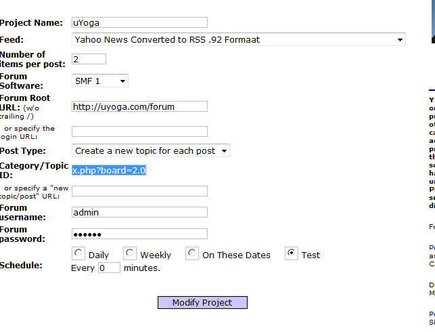The width and height of the screenshot is (435, 332).
Task: Choose the Weekly schedule radio button
Action: (130, 254)
